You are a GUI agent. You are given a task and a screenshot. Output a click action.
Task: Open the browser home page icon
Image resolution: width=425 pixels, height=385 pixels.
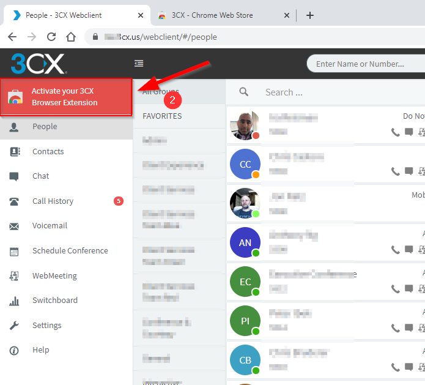pos(71,37)
